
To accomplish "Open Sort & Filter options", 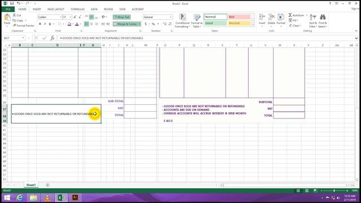I will point(313,21).
